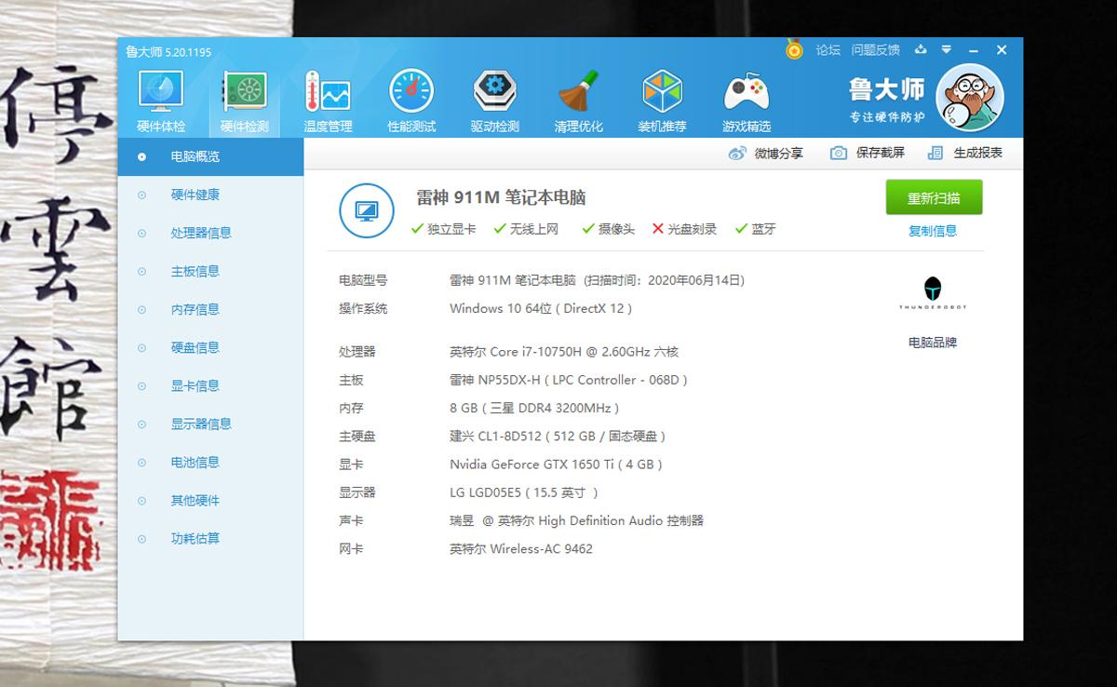1117x687 pixels.
Task: Select 其他硬件 in the sidebar
Action: pos(210,500)
